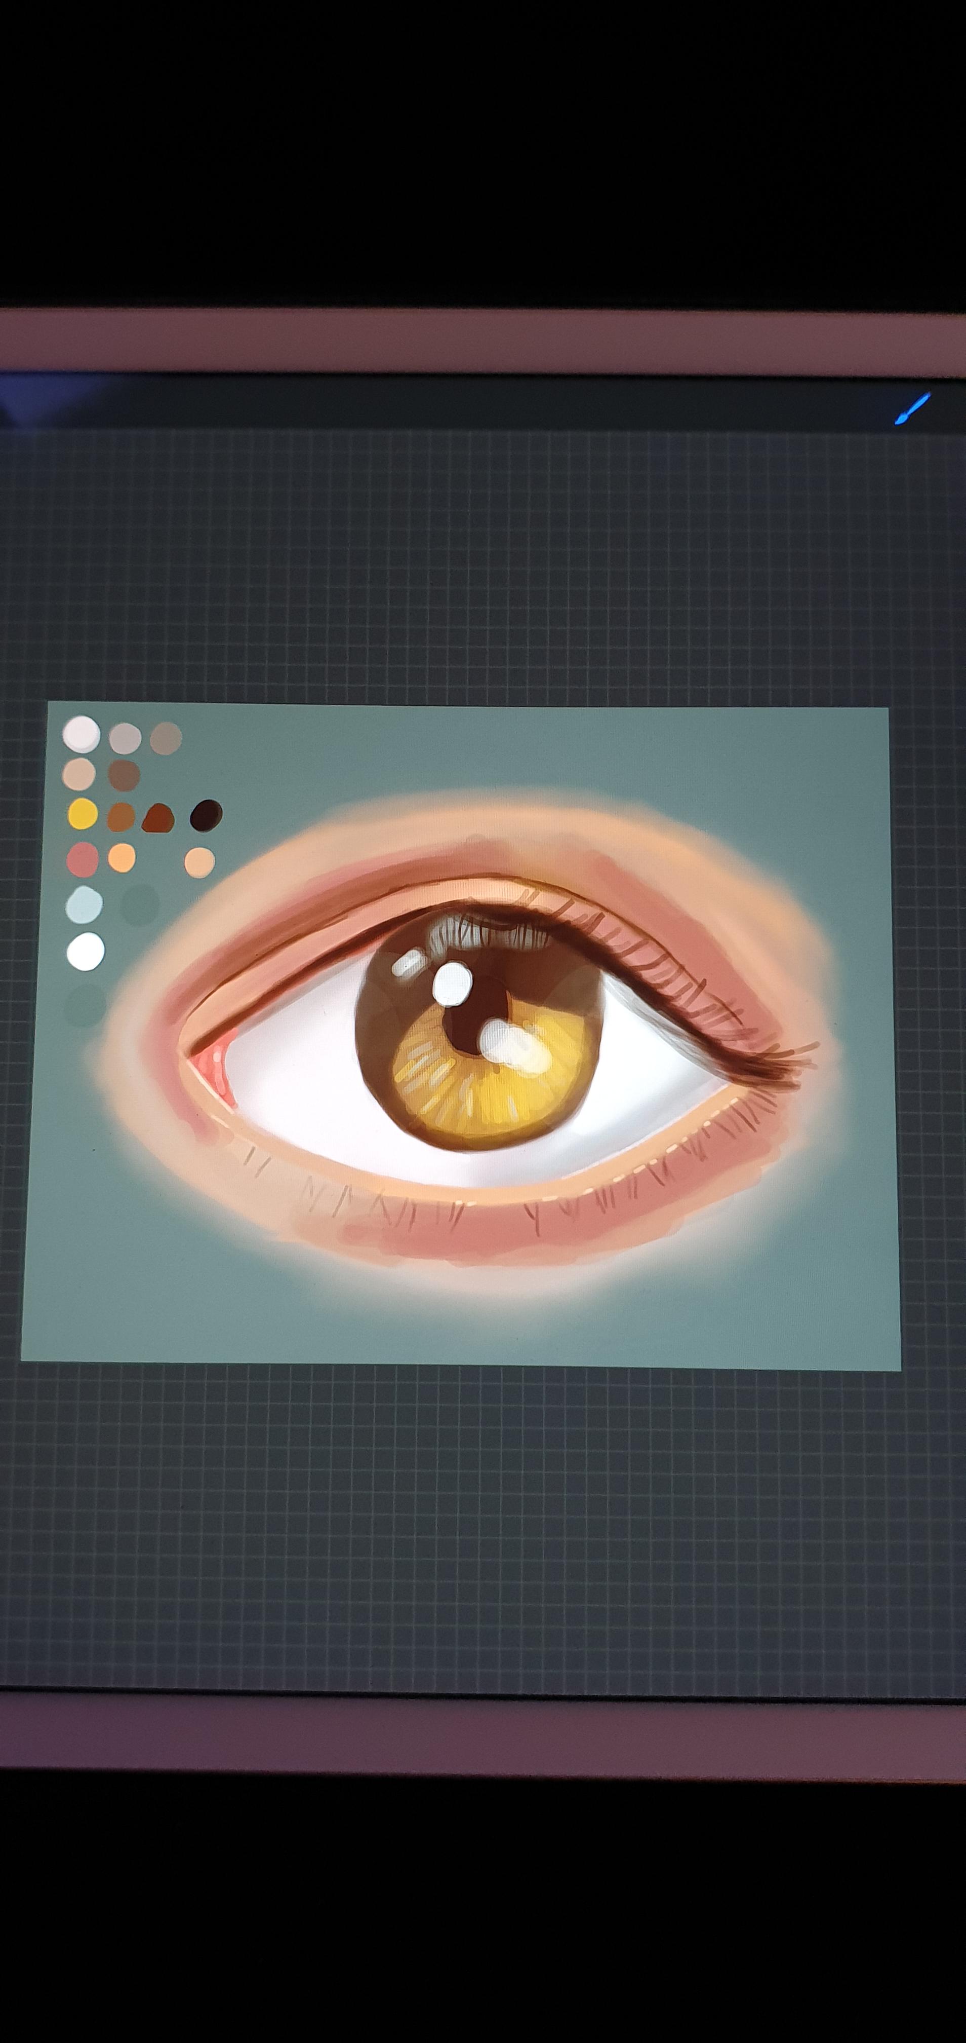Screen dimensions: 966x2043
Task: Tap the white swatch in the palette's top-left
Action: pos(82,735)
